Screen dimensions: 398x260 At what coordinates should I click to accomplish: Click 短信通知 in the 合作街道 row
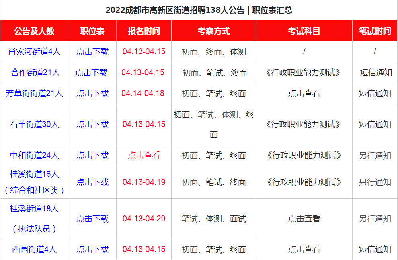pyautogui.click(x=376, y=73)
